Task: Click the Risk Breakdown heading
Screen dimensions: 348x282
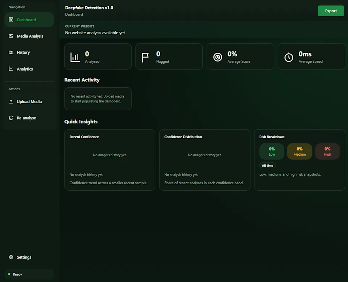Action: pos(272,137)
